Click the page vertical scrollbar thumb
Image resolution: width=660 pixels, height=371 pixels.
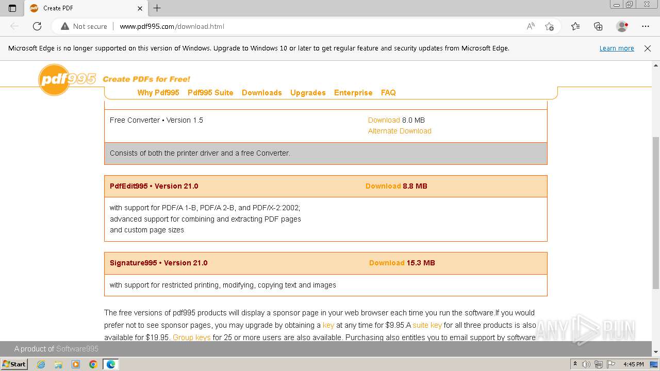[x=656, y=213]
